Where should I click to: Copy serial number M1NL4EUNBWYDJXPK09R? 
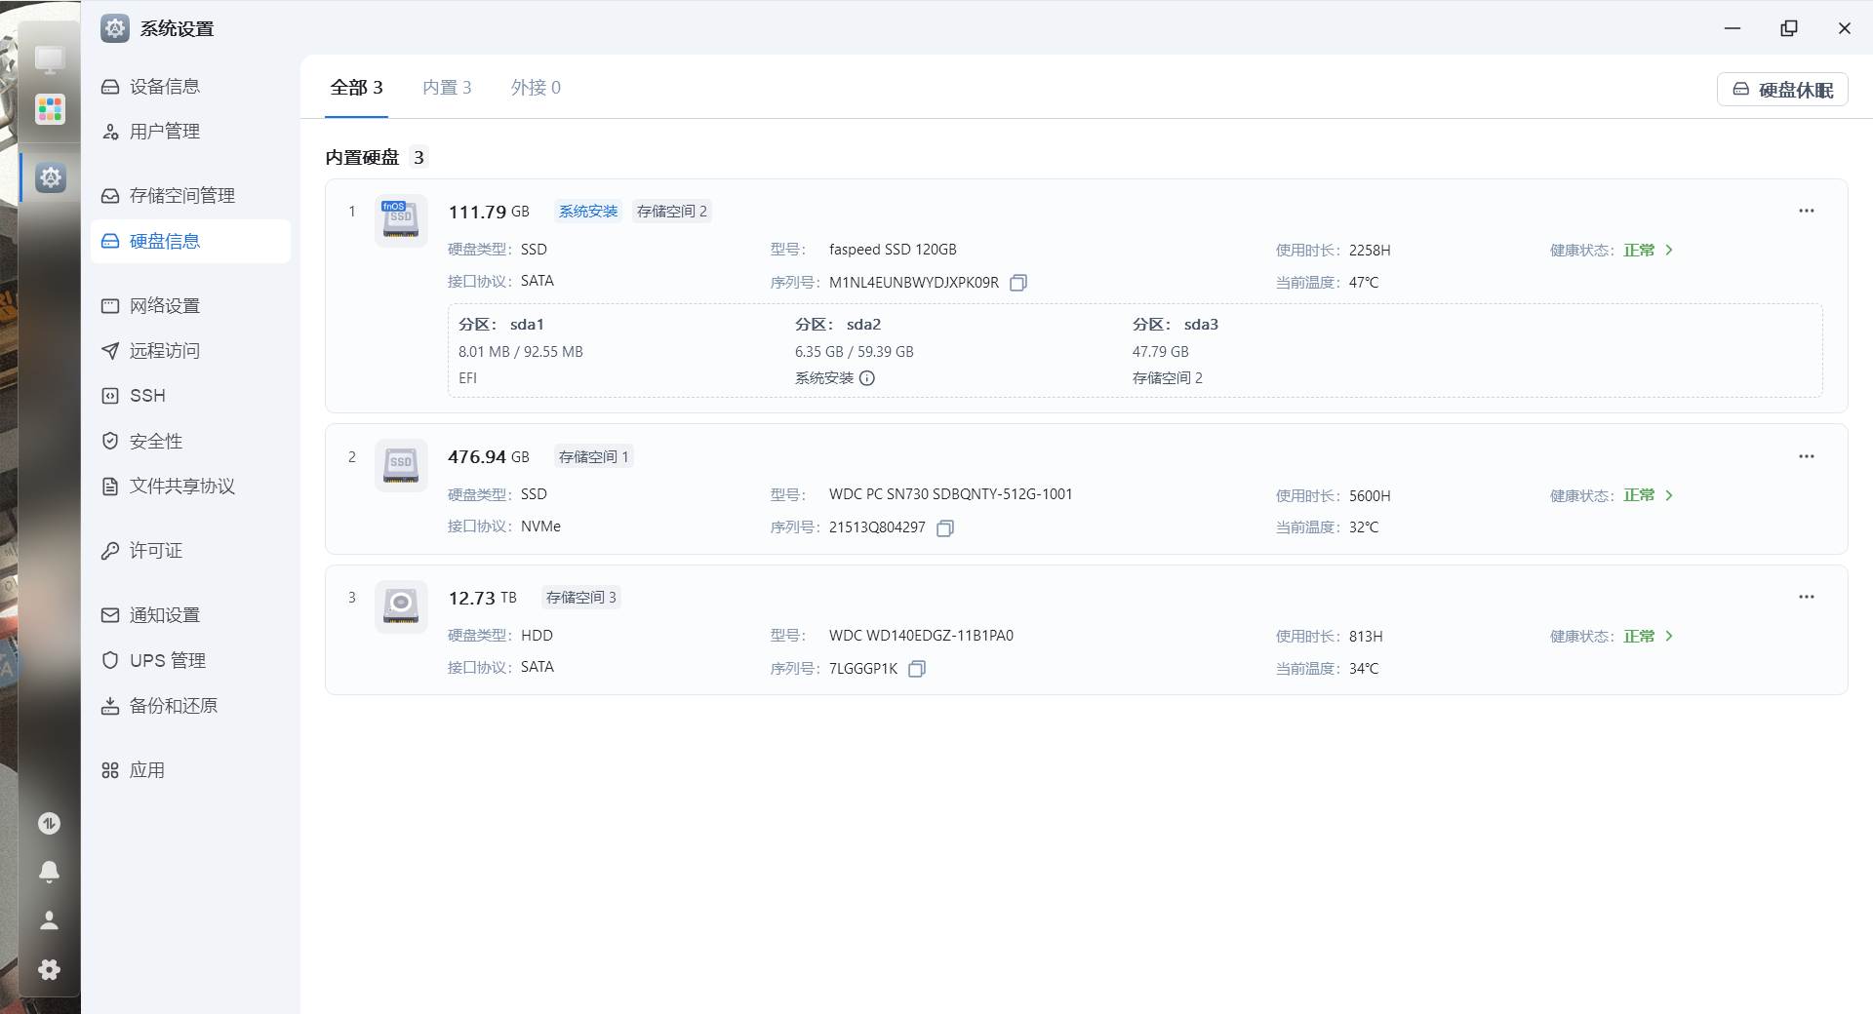1018,283
